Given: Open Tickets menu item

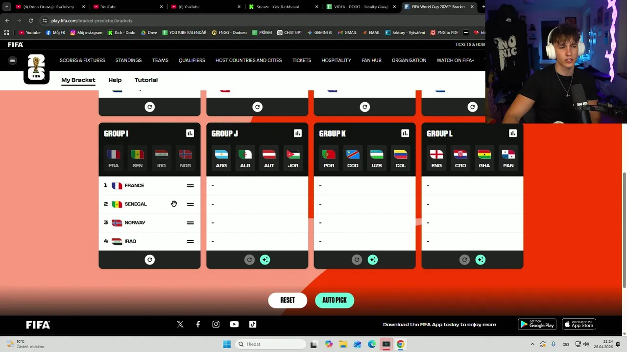Looking at the screenshot, I should (302, 60).
